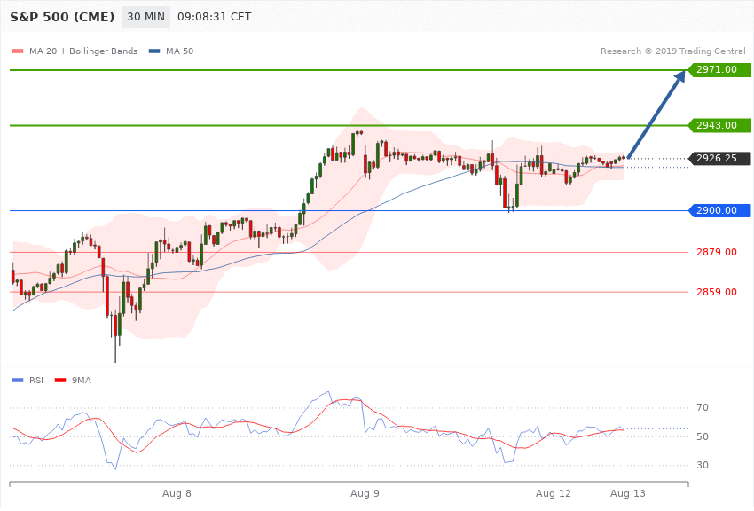Click the 2971.00 resistance price tag

(x=720, y=70)
